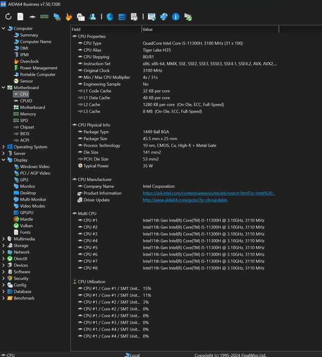Click the CPU Physical Info group header
Image resolution: width=322 pixels, height=357 pixels.
pos(94,125)
